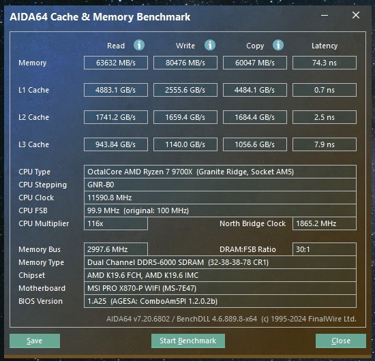
Task: Click the CPU Clock label
Action: click(x=36, y=198)
